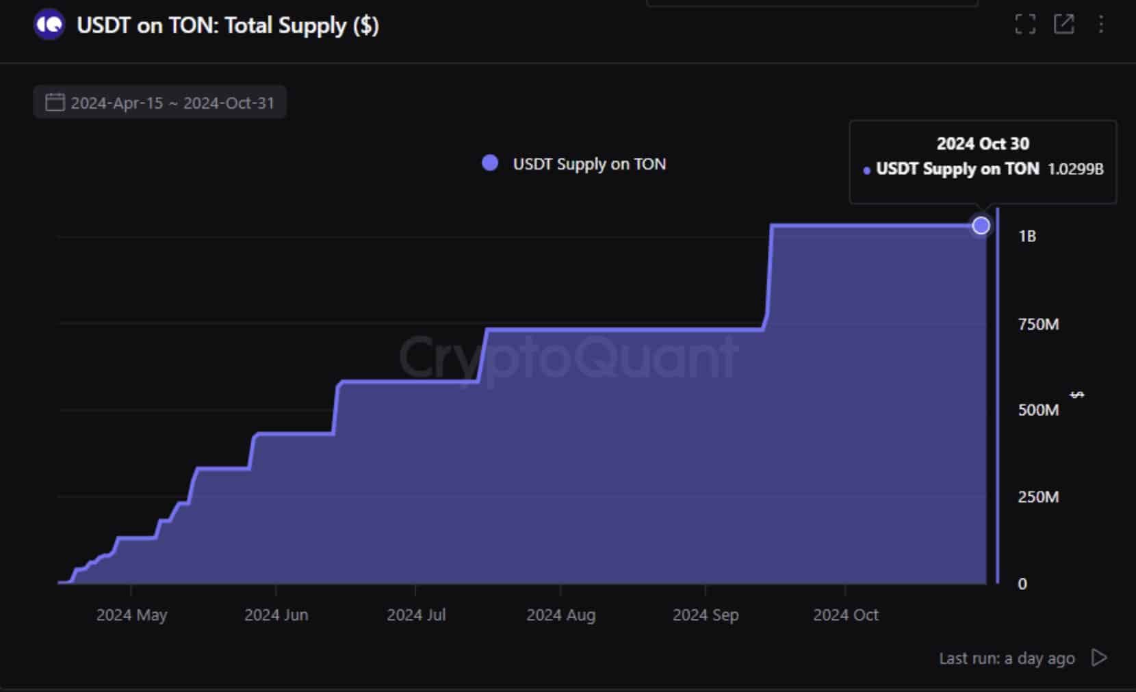Toggle the tooltip series marker for Oct 30
Screen dimensions: 1136x692
866,170
